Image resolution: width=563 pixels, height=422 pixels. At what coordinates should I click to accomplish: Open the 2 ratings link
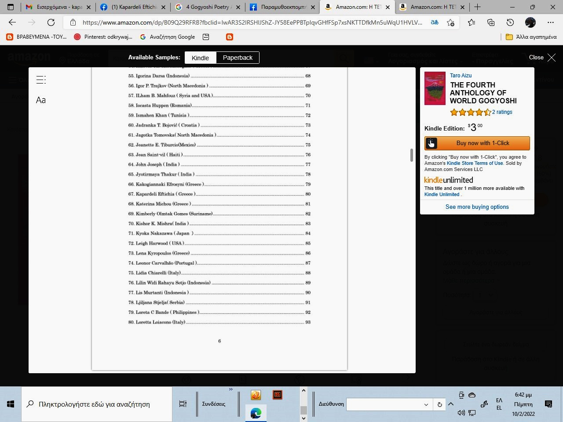coord(502,112)
